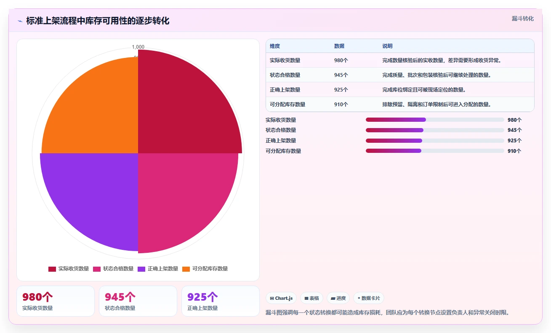Click description starting 完成数量核验后的实收数量
The image size is (551, 333).
[442, 60]
